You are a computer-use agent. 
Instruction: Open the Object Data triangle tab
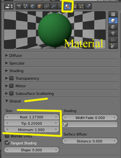coord(60,6)
